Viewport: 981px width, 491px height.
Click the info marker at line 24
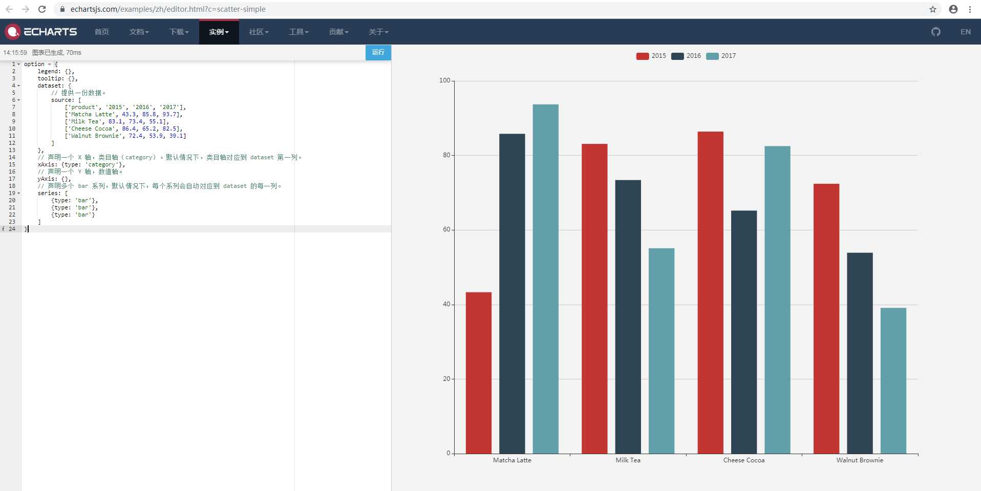[x=3, y=229]
